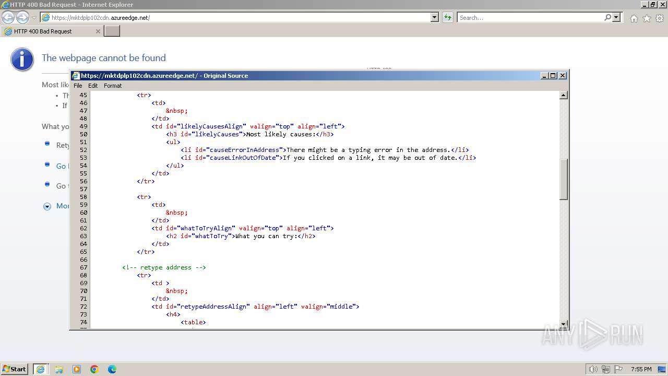
Task: Open Favorites star icon
Action: (x=647, y=18)
